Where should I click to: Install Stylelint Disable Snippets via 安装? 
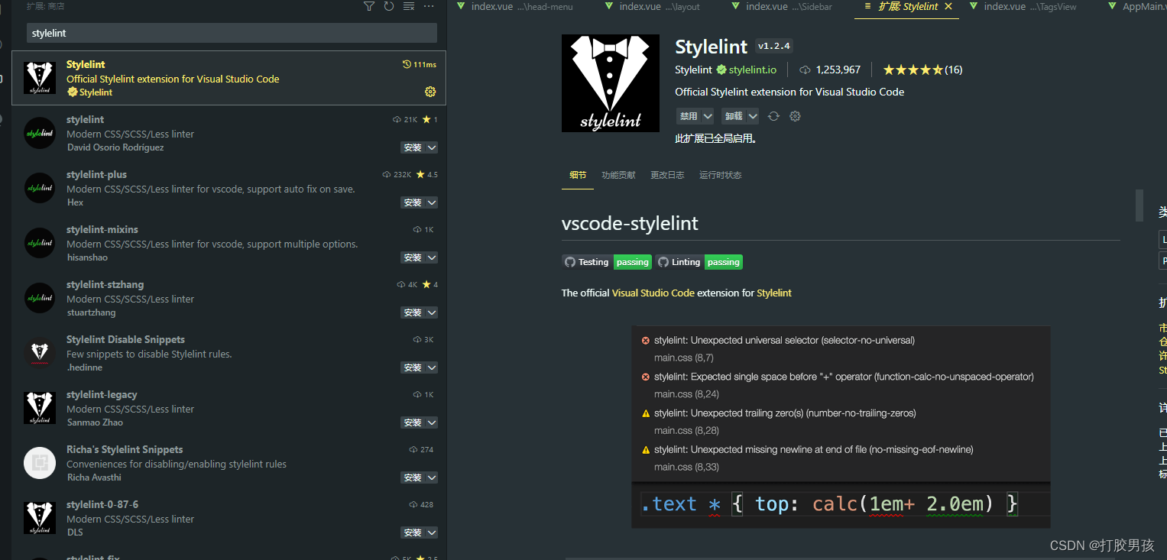413,367
